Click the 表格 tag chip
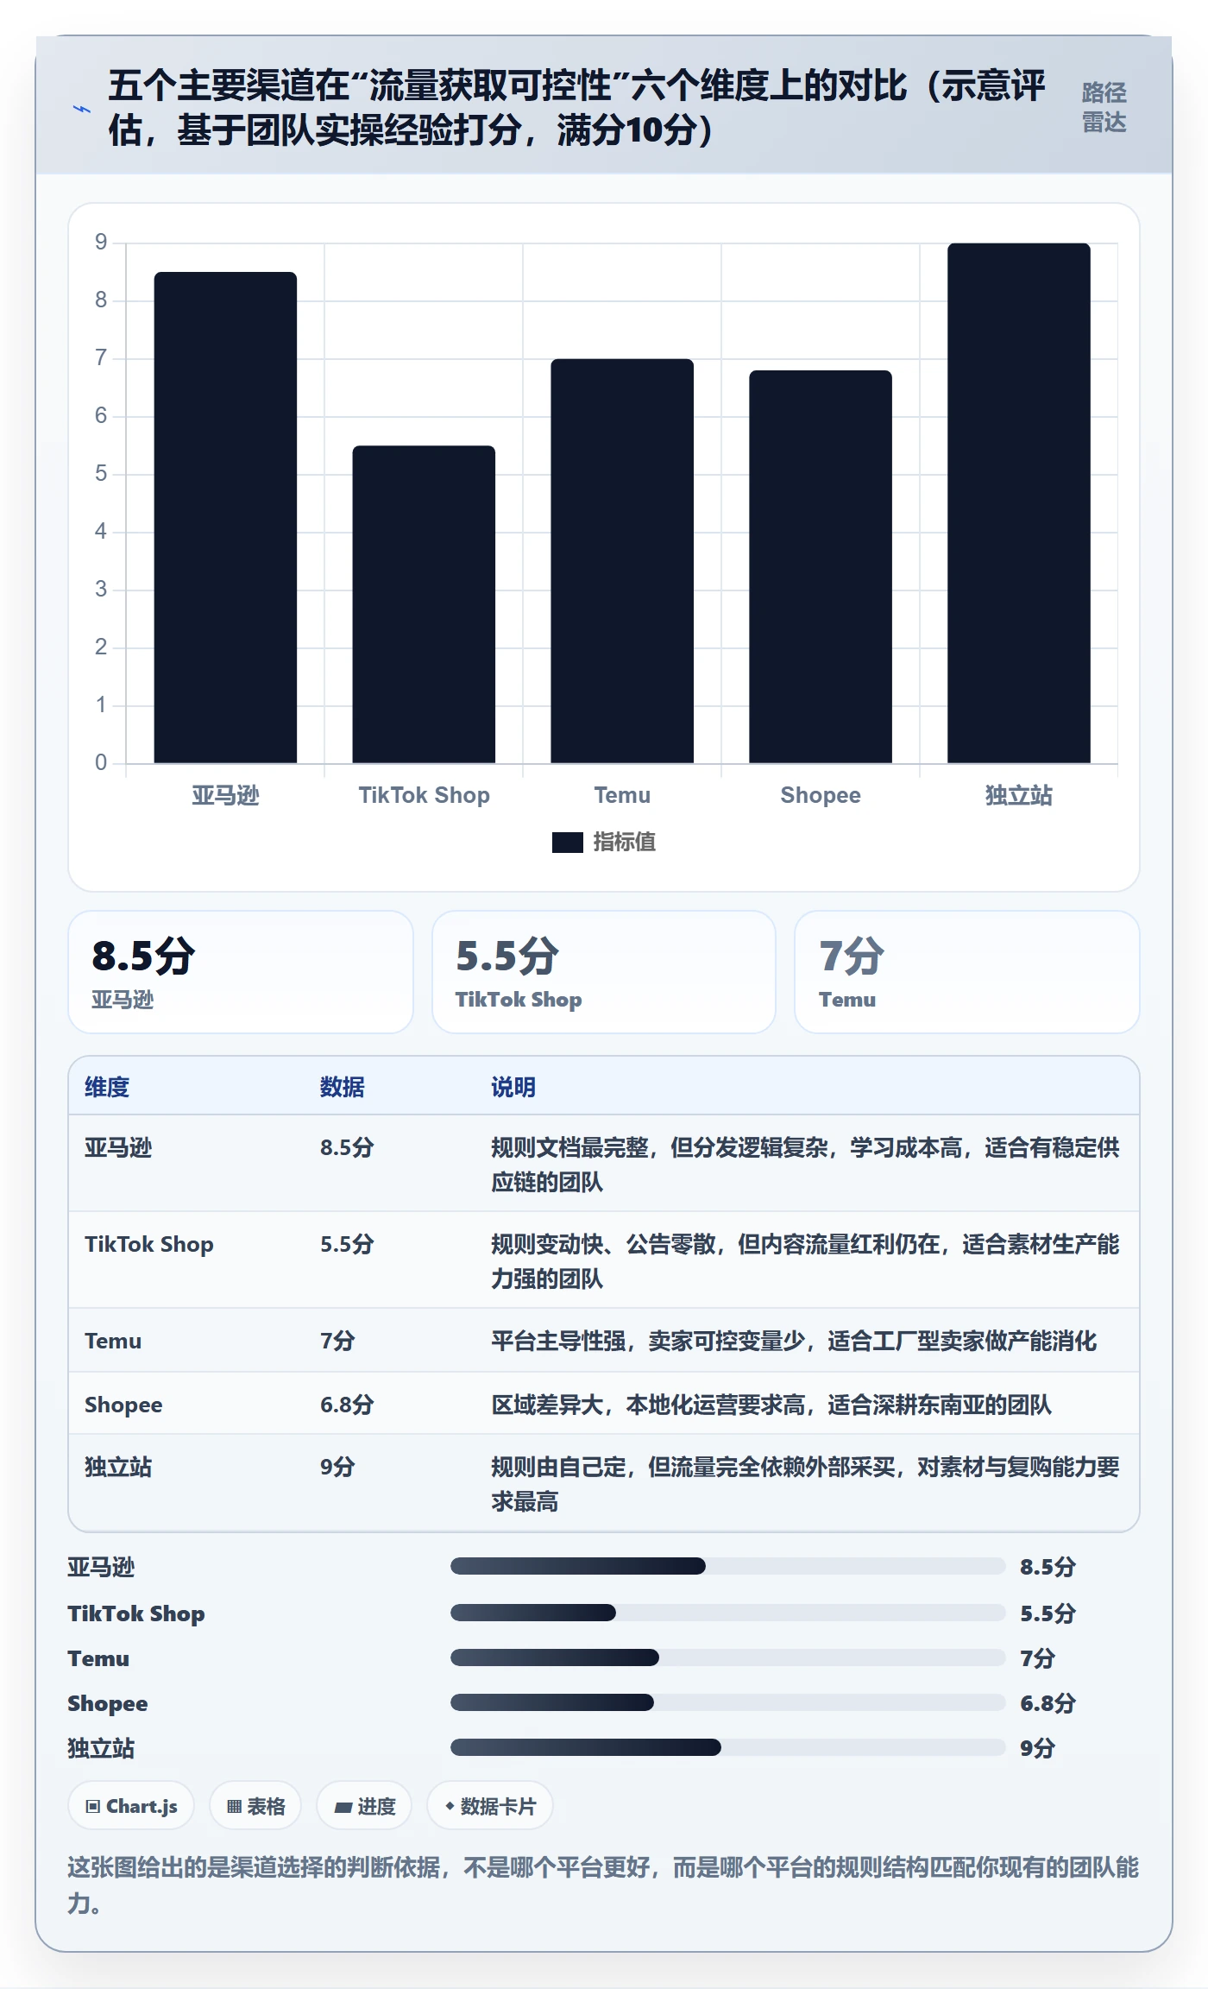1208x1989 pixels. point(255,1806)
